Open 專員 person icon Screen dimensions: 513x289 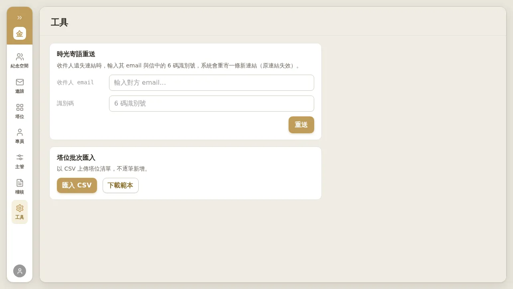coord(20,132)
